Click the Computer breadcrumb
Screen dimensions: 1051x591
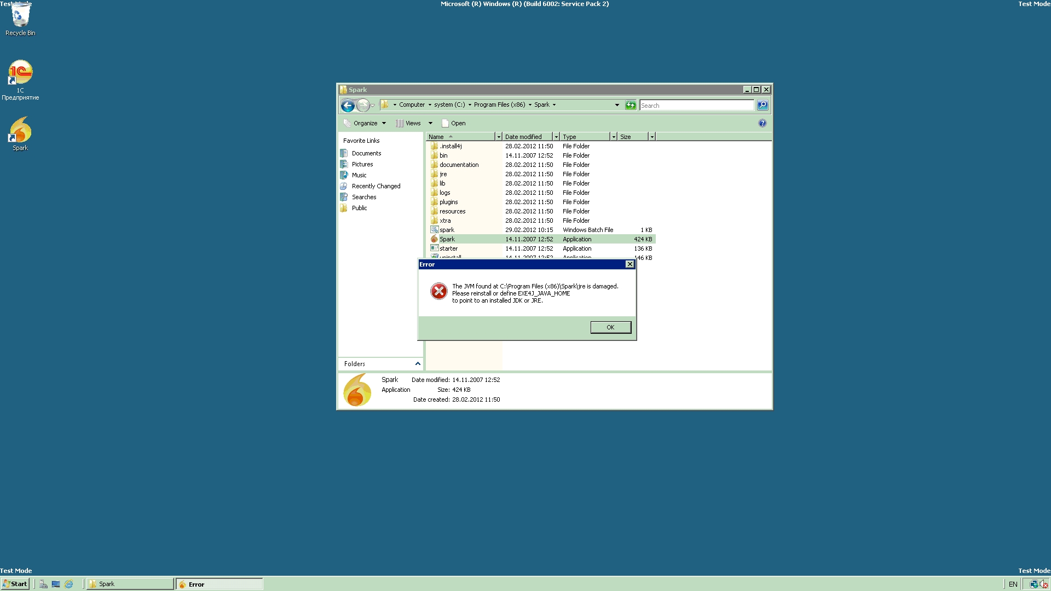tap(412, 105)
